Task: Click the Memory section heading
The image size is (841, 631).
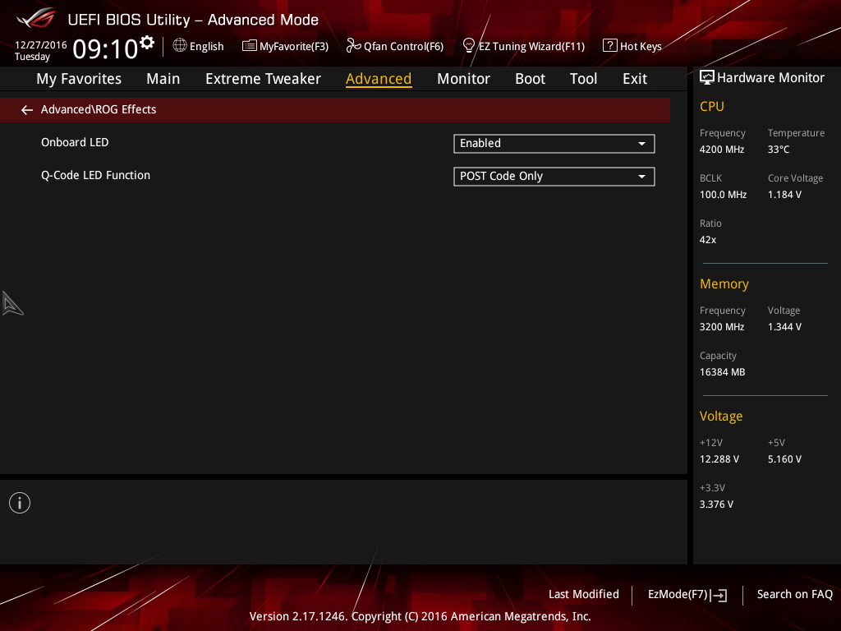Action: coord(724,283)
